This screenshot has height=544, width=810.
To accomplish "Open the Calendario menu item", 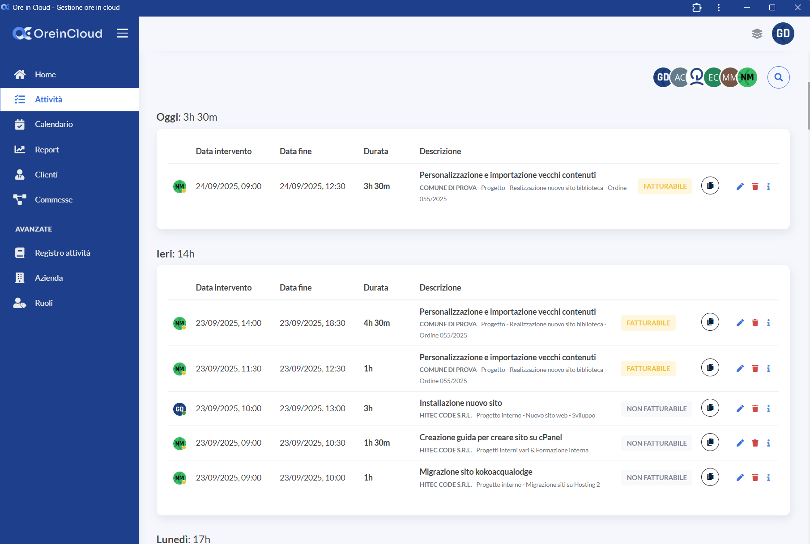I will (x=54, y=124).
